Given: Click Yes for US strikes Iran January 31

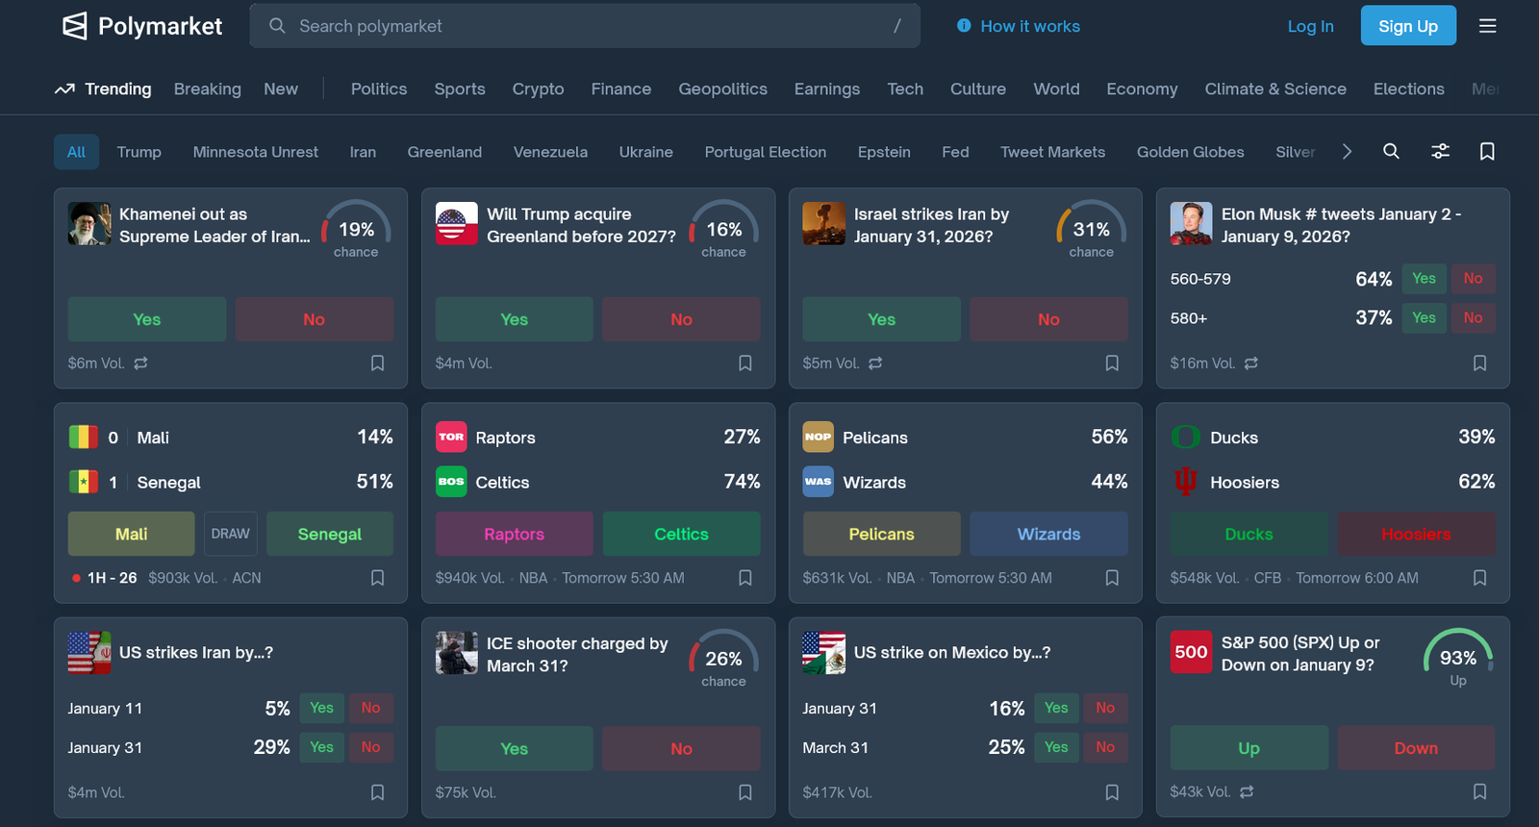Looking at the screenshot, I should (321, 747).
